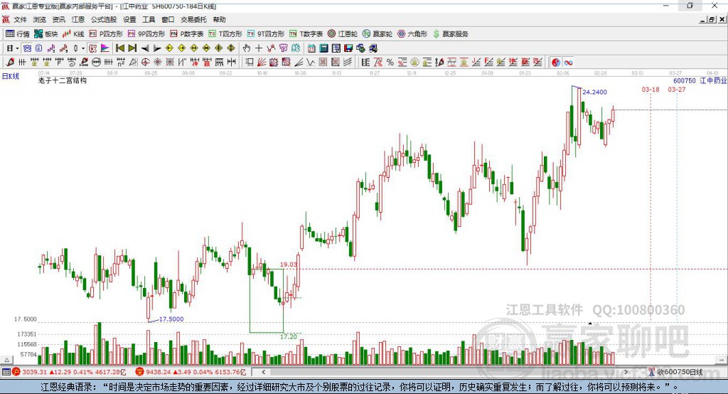Click the 老子十二宫结构 label
The image size is (728, 394).
pos(63,80)
